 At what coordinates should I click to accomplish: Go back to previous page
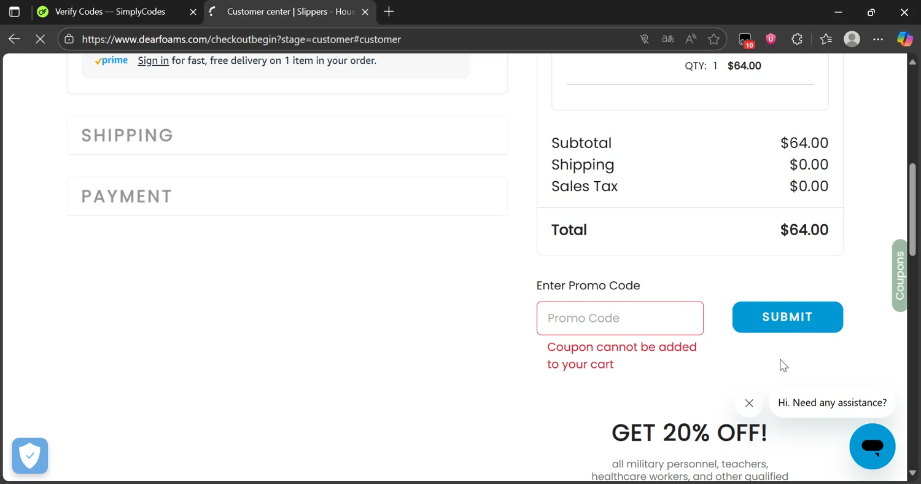14,39
